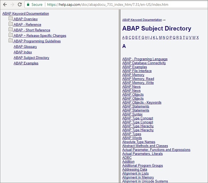Image resolution: width=208 pixels, height=183 pixels.
Task: Open the Release-Specific Changes folder icon
Action: (x=11, y=35)
